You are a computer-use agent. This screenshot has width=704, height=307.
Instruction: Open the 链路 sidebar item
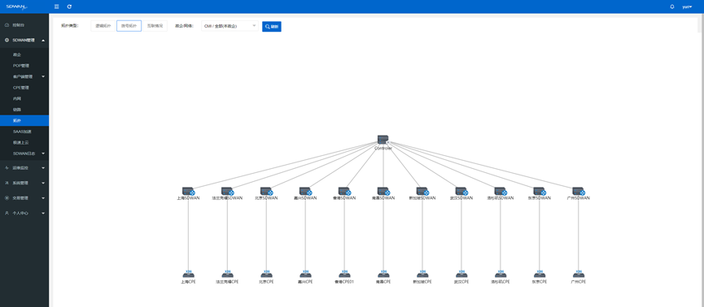coord(24,110)
